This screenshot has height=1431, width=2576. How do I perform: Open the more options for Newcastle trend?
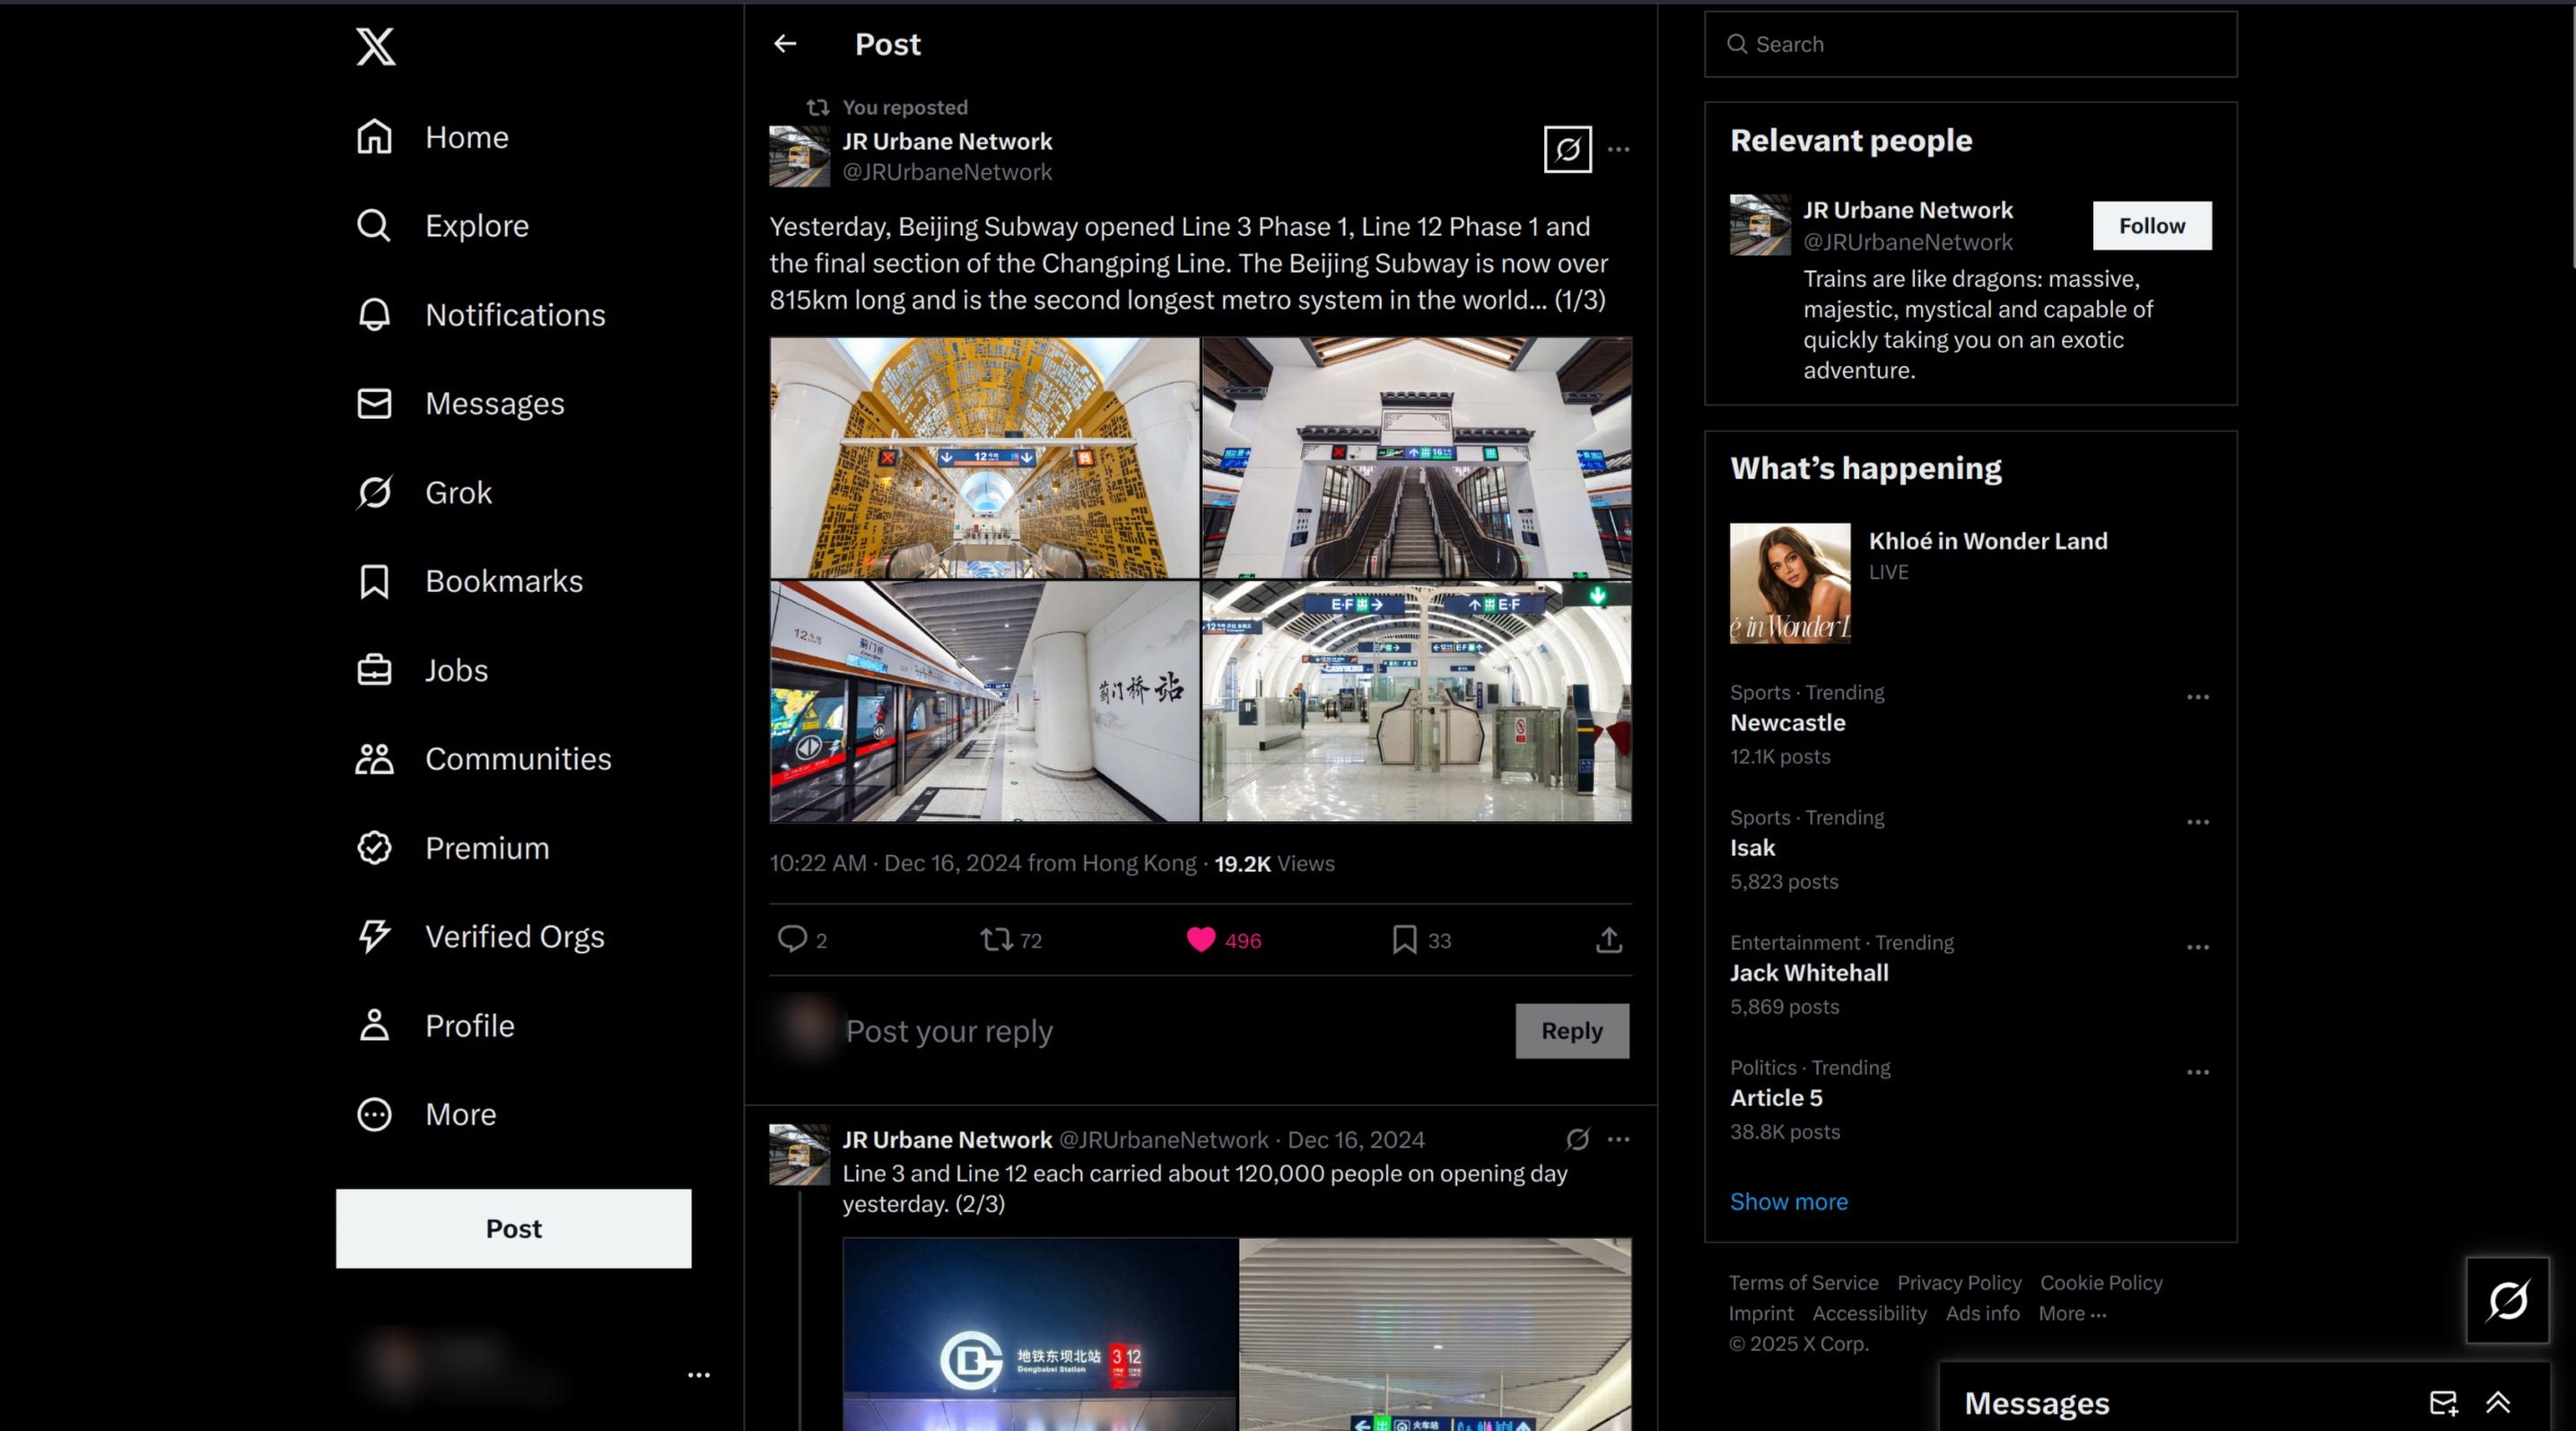coord(2197,697)
